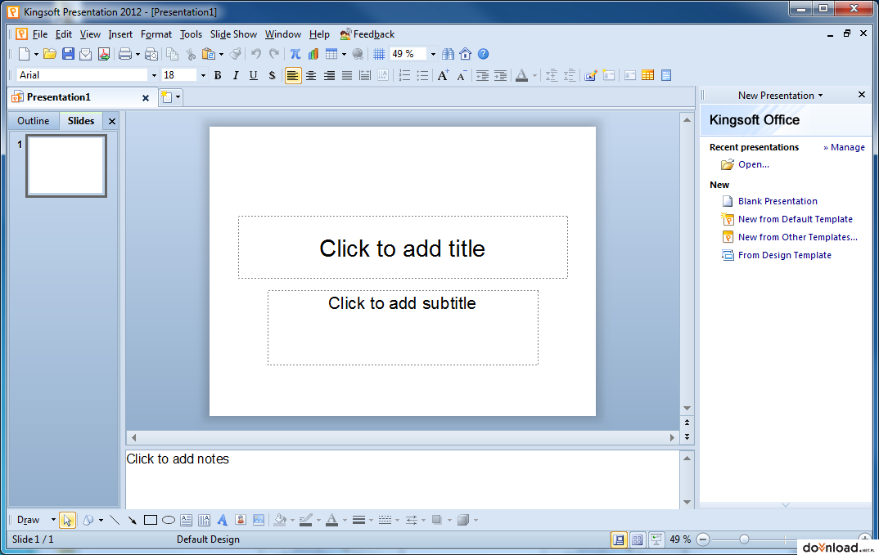Switch to Slide Sorter view in status bar
Image resolution: width=879 pixels, height=555 pixels.
638,539
